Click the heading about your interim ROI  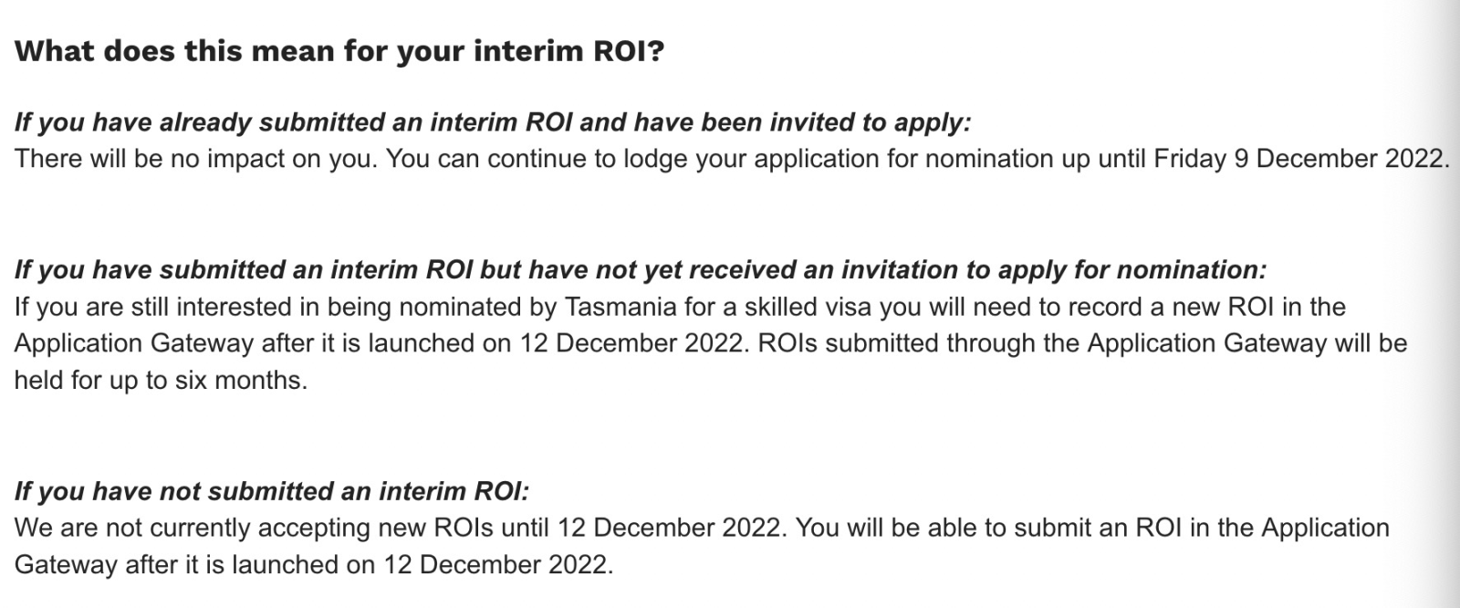339,51
